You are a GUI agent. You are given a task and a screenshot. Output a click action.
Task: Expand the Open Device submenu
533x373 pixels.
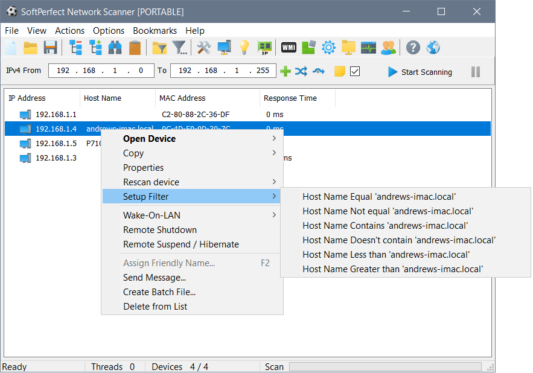click(x=193, y=139)
